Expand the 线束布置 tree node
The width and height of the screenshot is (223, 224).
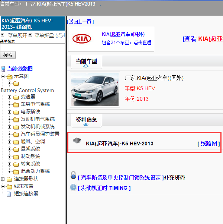point(3,186)
